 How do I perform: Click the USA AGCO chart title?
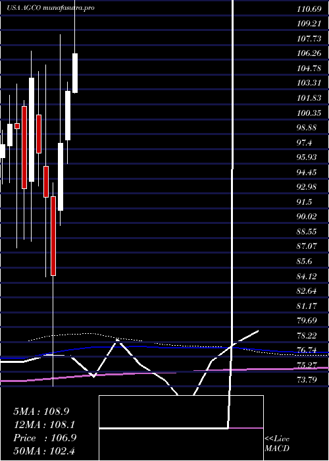(51, 8)
